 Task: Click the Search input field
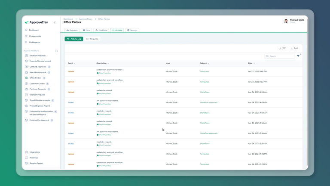(279, 56)
